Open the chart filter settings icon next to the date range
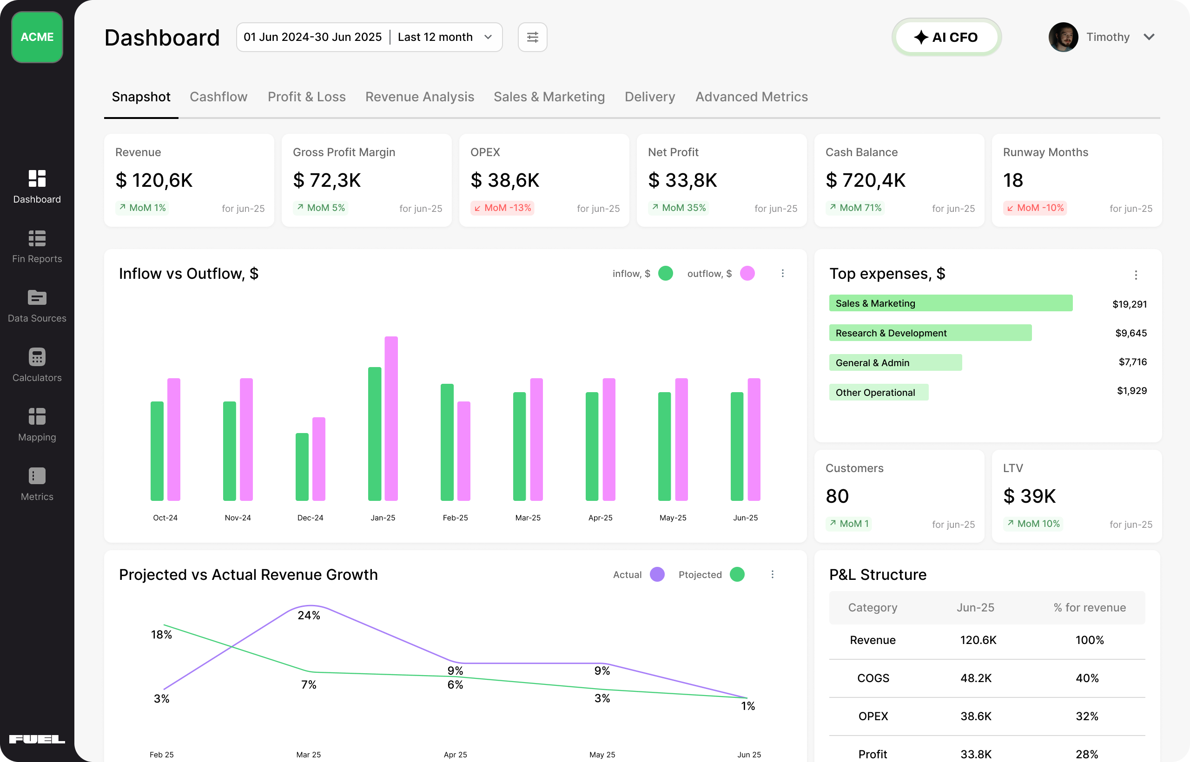The image size is (1190, 762). coord(532,37)
